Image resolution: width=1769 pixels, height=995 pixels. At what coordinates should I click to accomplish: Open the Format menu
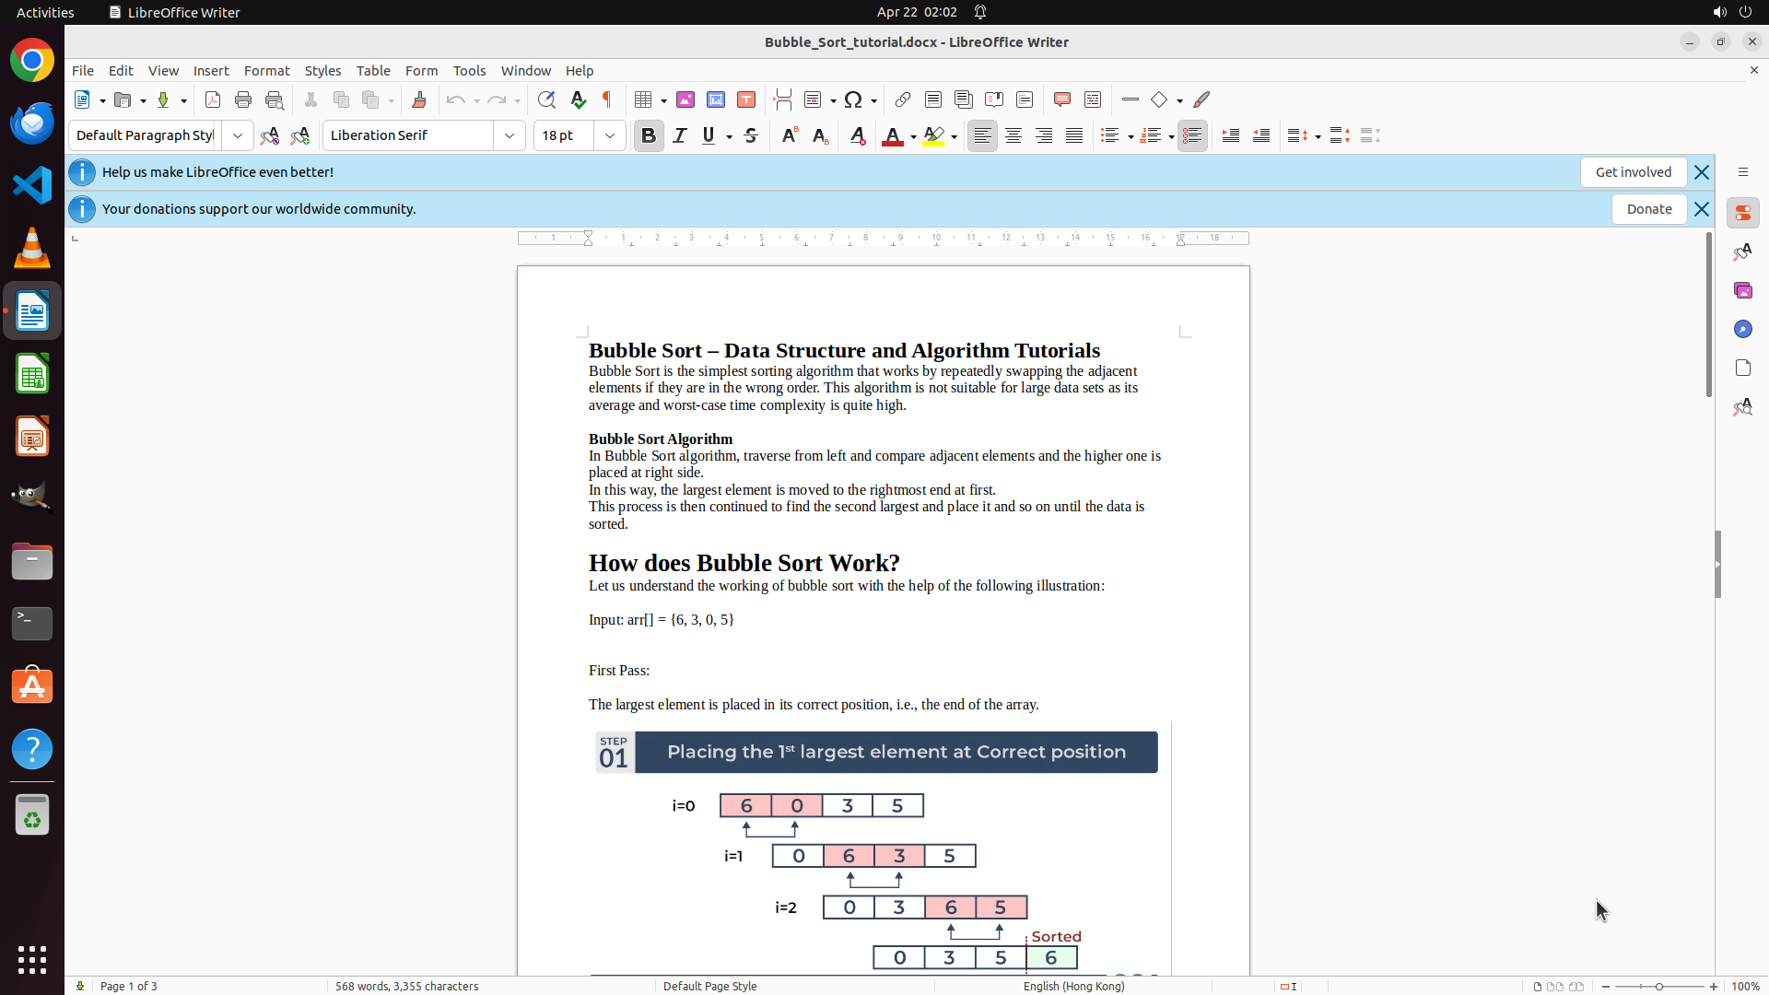[x=266, y=71]
